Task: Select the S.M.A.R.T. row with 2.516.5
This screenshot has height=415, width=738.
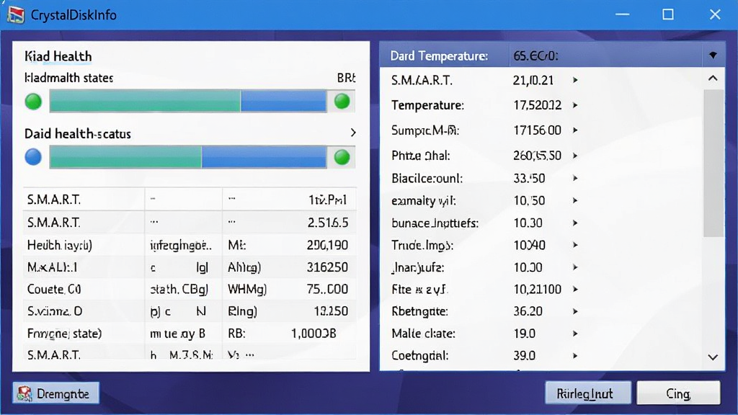Action: point(190,222)
